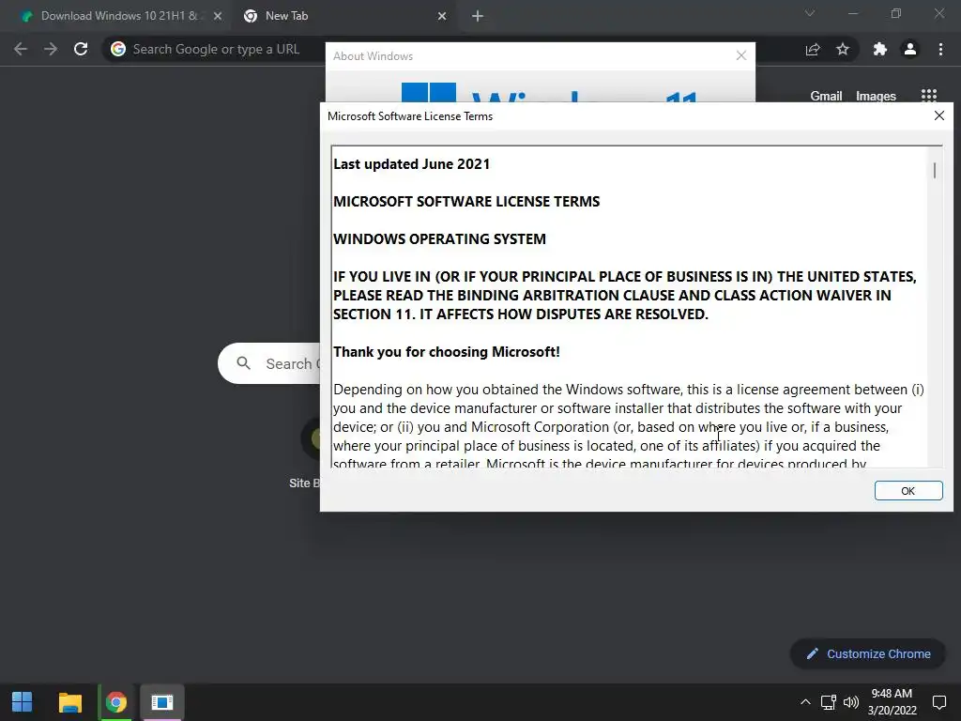Screen dimensions: 961x721
Task: Open Chrome three-dot menu
Action: (x=940, y=49)
